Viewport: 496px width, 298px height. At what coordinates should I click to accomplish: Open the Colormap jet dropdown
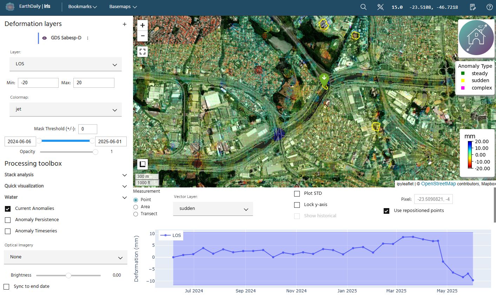[x=66, y=110]
